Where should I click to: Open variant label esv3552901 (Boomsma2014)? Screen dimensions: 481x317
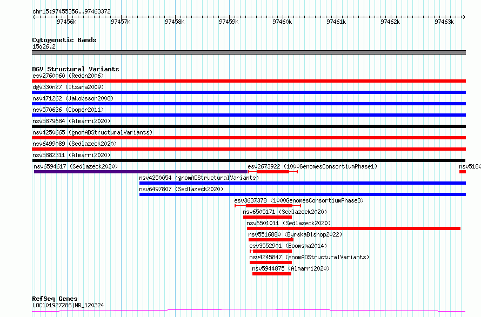click(289, 246)
